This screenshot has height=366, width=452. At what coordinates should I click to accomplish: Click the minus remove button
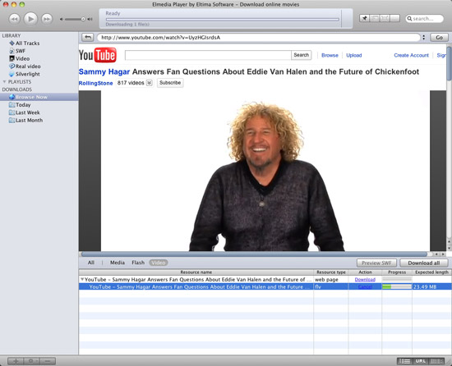point(48,361)
